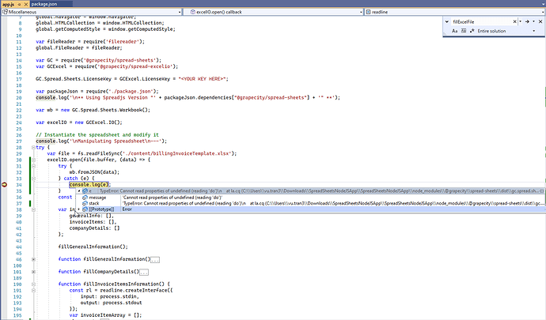
Task: Click the excelIO.open() callback scope icon
Action: pyautogui.click(x=192, y=12)
